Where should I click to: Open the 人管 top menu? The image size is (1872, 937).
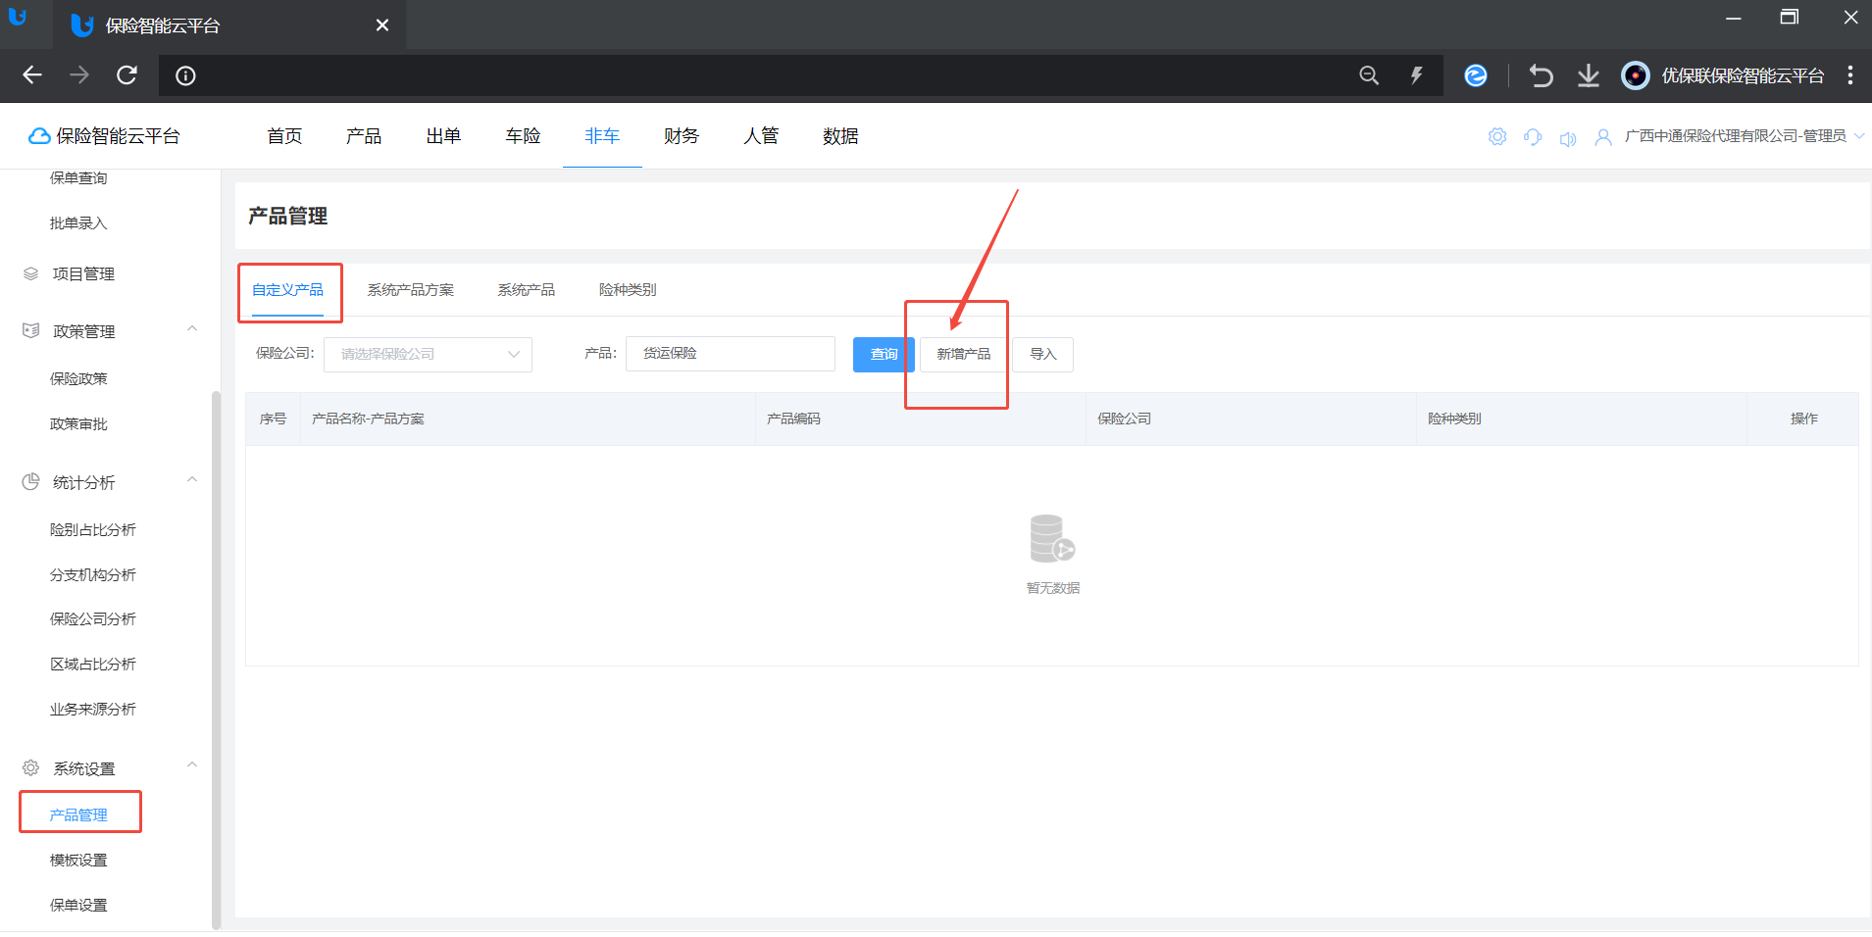tap(761, 136)
